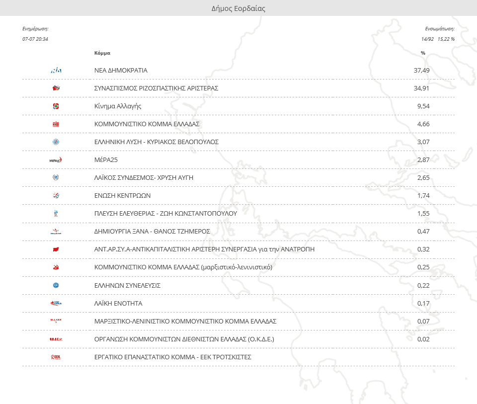Click the Νέα Δημοκρατία party logo
Viewport: 477px width, 404px height.
(x=56, y=71)
